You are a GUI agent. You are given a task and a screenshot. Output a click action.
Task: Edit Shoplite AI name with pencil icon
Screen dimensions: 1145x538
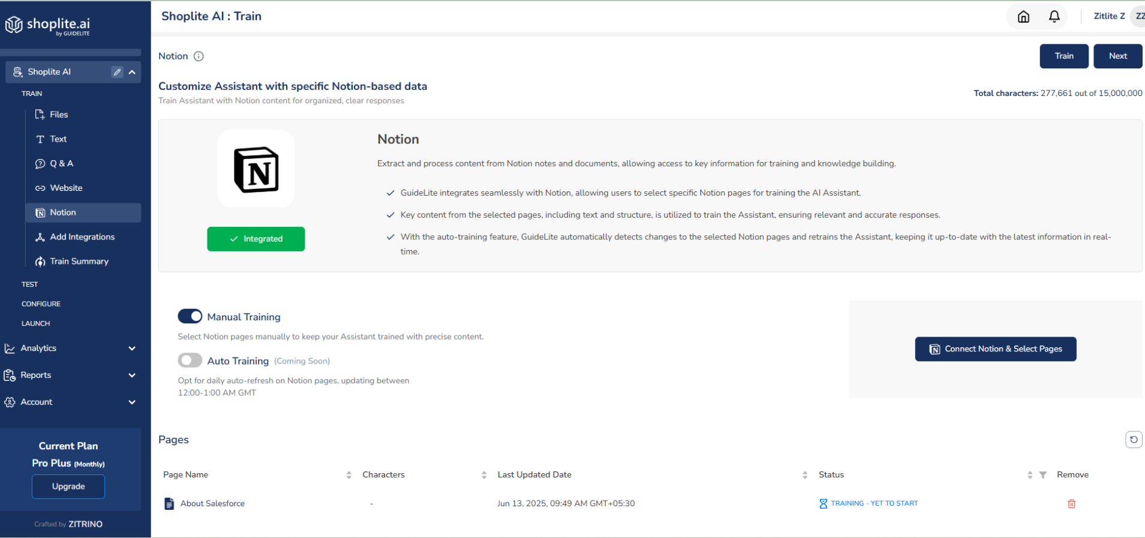(118, 72)
